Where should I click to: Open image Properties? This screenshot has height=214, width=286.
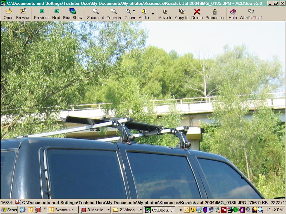214,14
